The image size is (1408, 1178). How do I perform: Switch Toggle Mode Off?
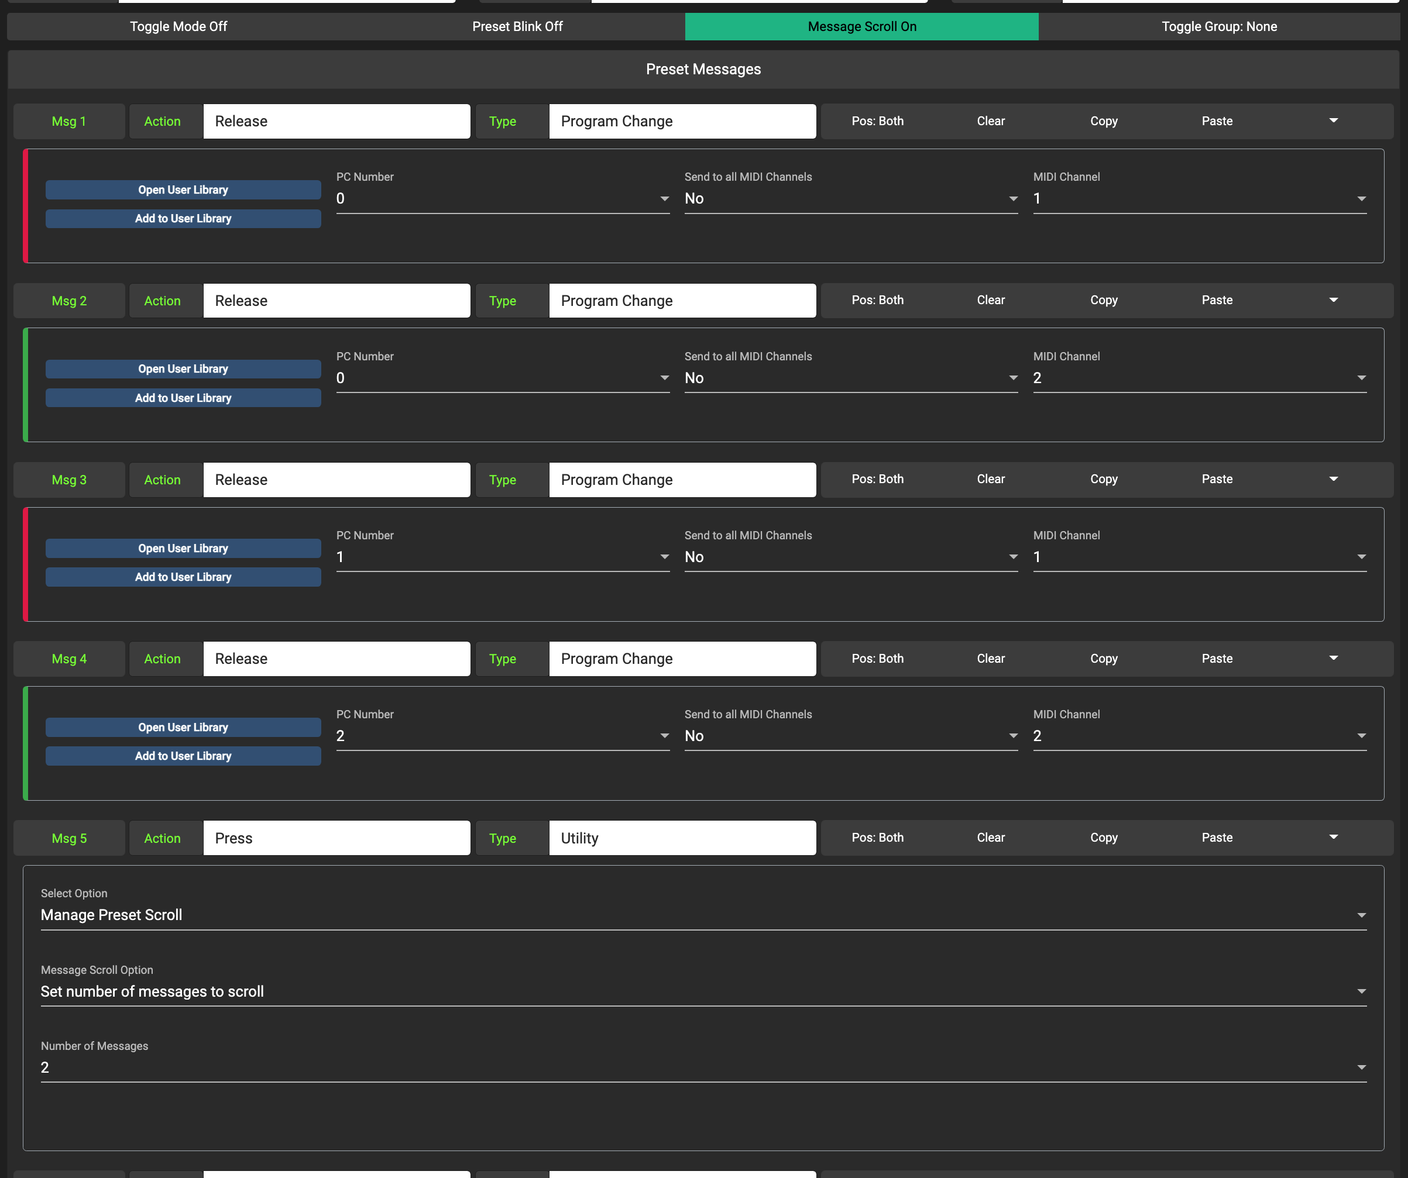click(x=178, y=27)
